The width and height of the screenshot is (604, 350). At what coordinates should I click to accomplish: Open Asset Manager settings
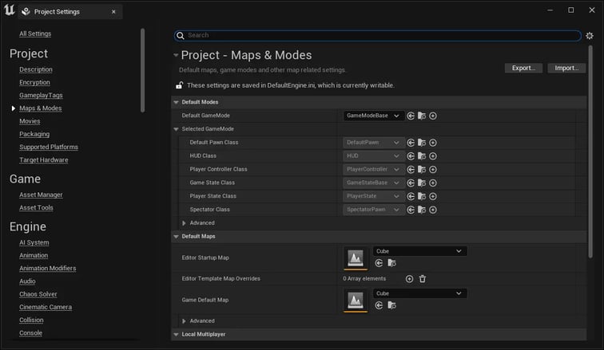point(41,195)
